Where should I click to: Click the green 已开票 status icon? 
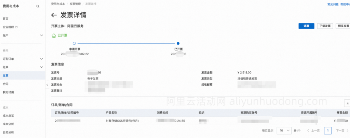point(54,35)
